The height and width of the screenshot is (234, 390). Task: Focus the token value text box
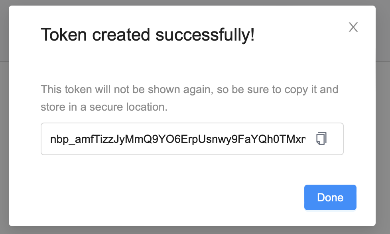177,139
